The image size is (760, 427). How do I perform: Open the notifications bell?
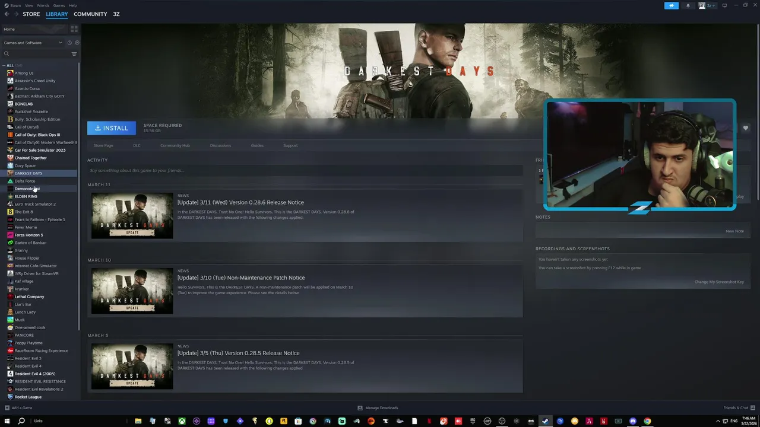pyautogui.click(x=688, y=5)
